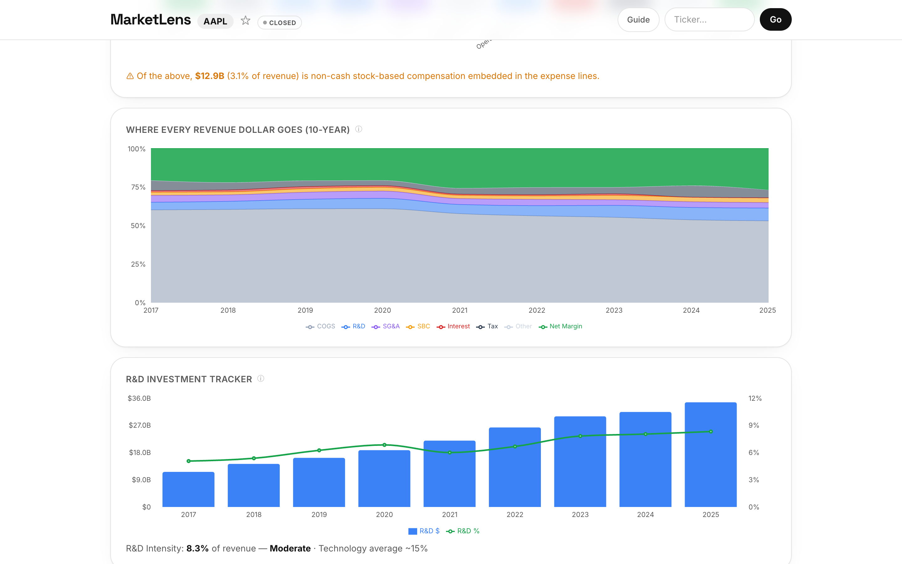Toggle the greyed-out Other legend series
The height and width of the screenshot is (564, 902).
coord(518,326)
